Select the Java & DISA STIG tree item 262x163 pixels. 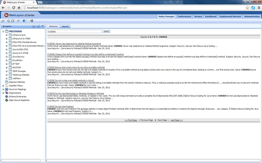click(20, 50)
